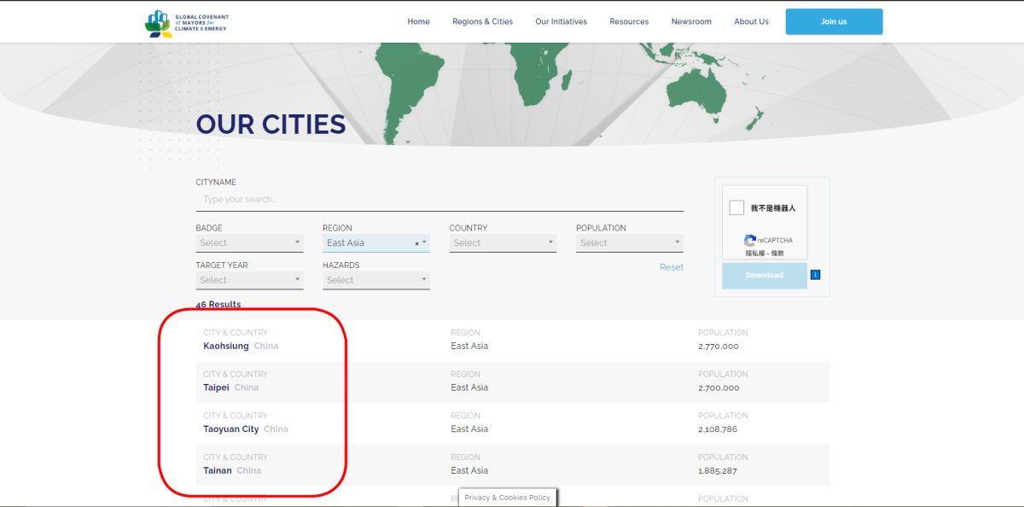The height and width of the screenshot is (507, 1024).
Task: Click the Join us button
Action: 834,21
